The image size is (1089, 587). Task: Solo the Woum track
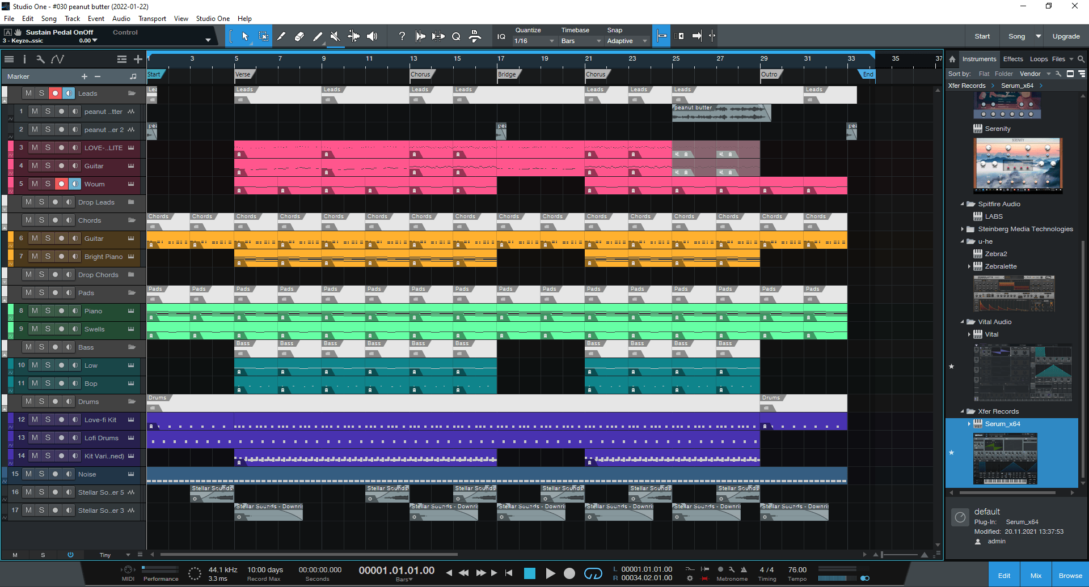(x=48, y=184)
